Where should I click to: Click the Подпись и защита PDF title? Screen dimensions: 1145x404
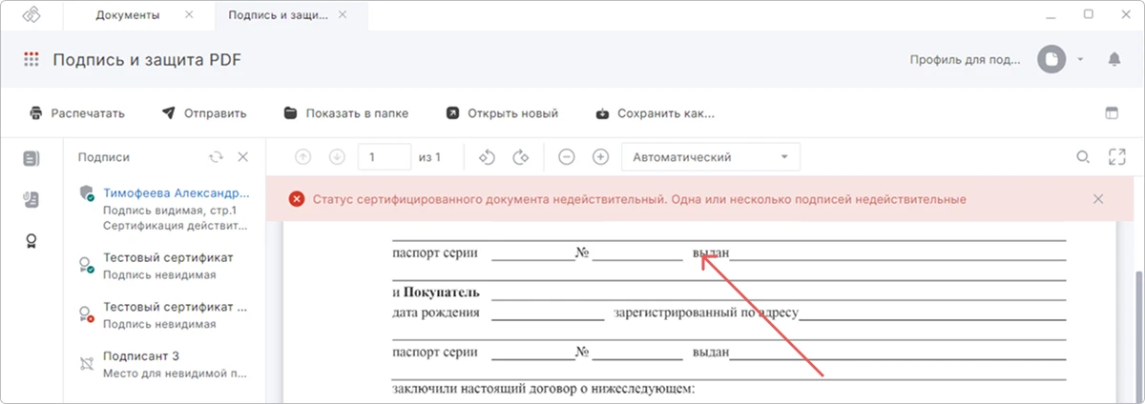tap(147, 59)
